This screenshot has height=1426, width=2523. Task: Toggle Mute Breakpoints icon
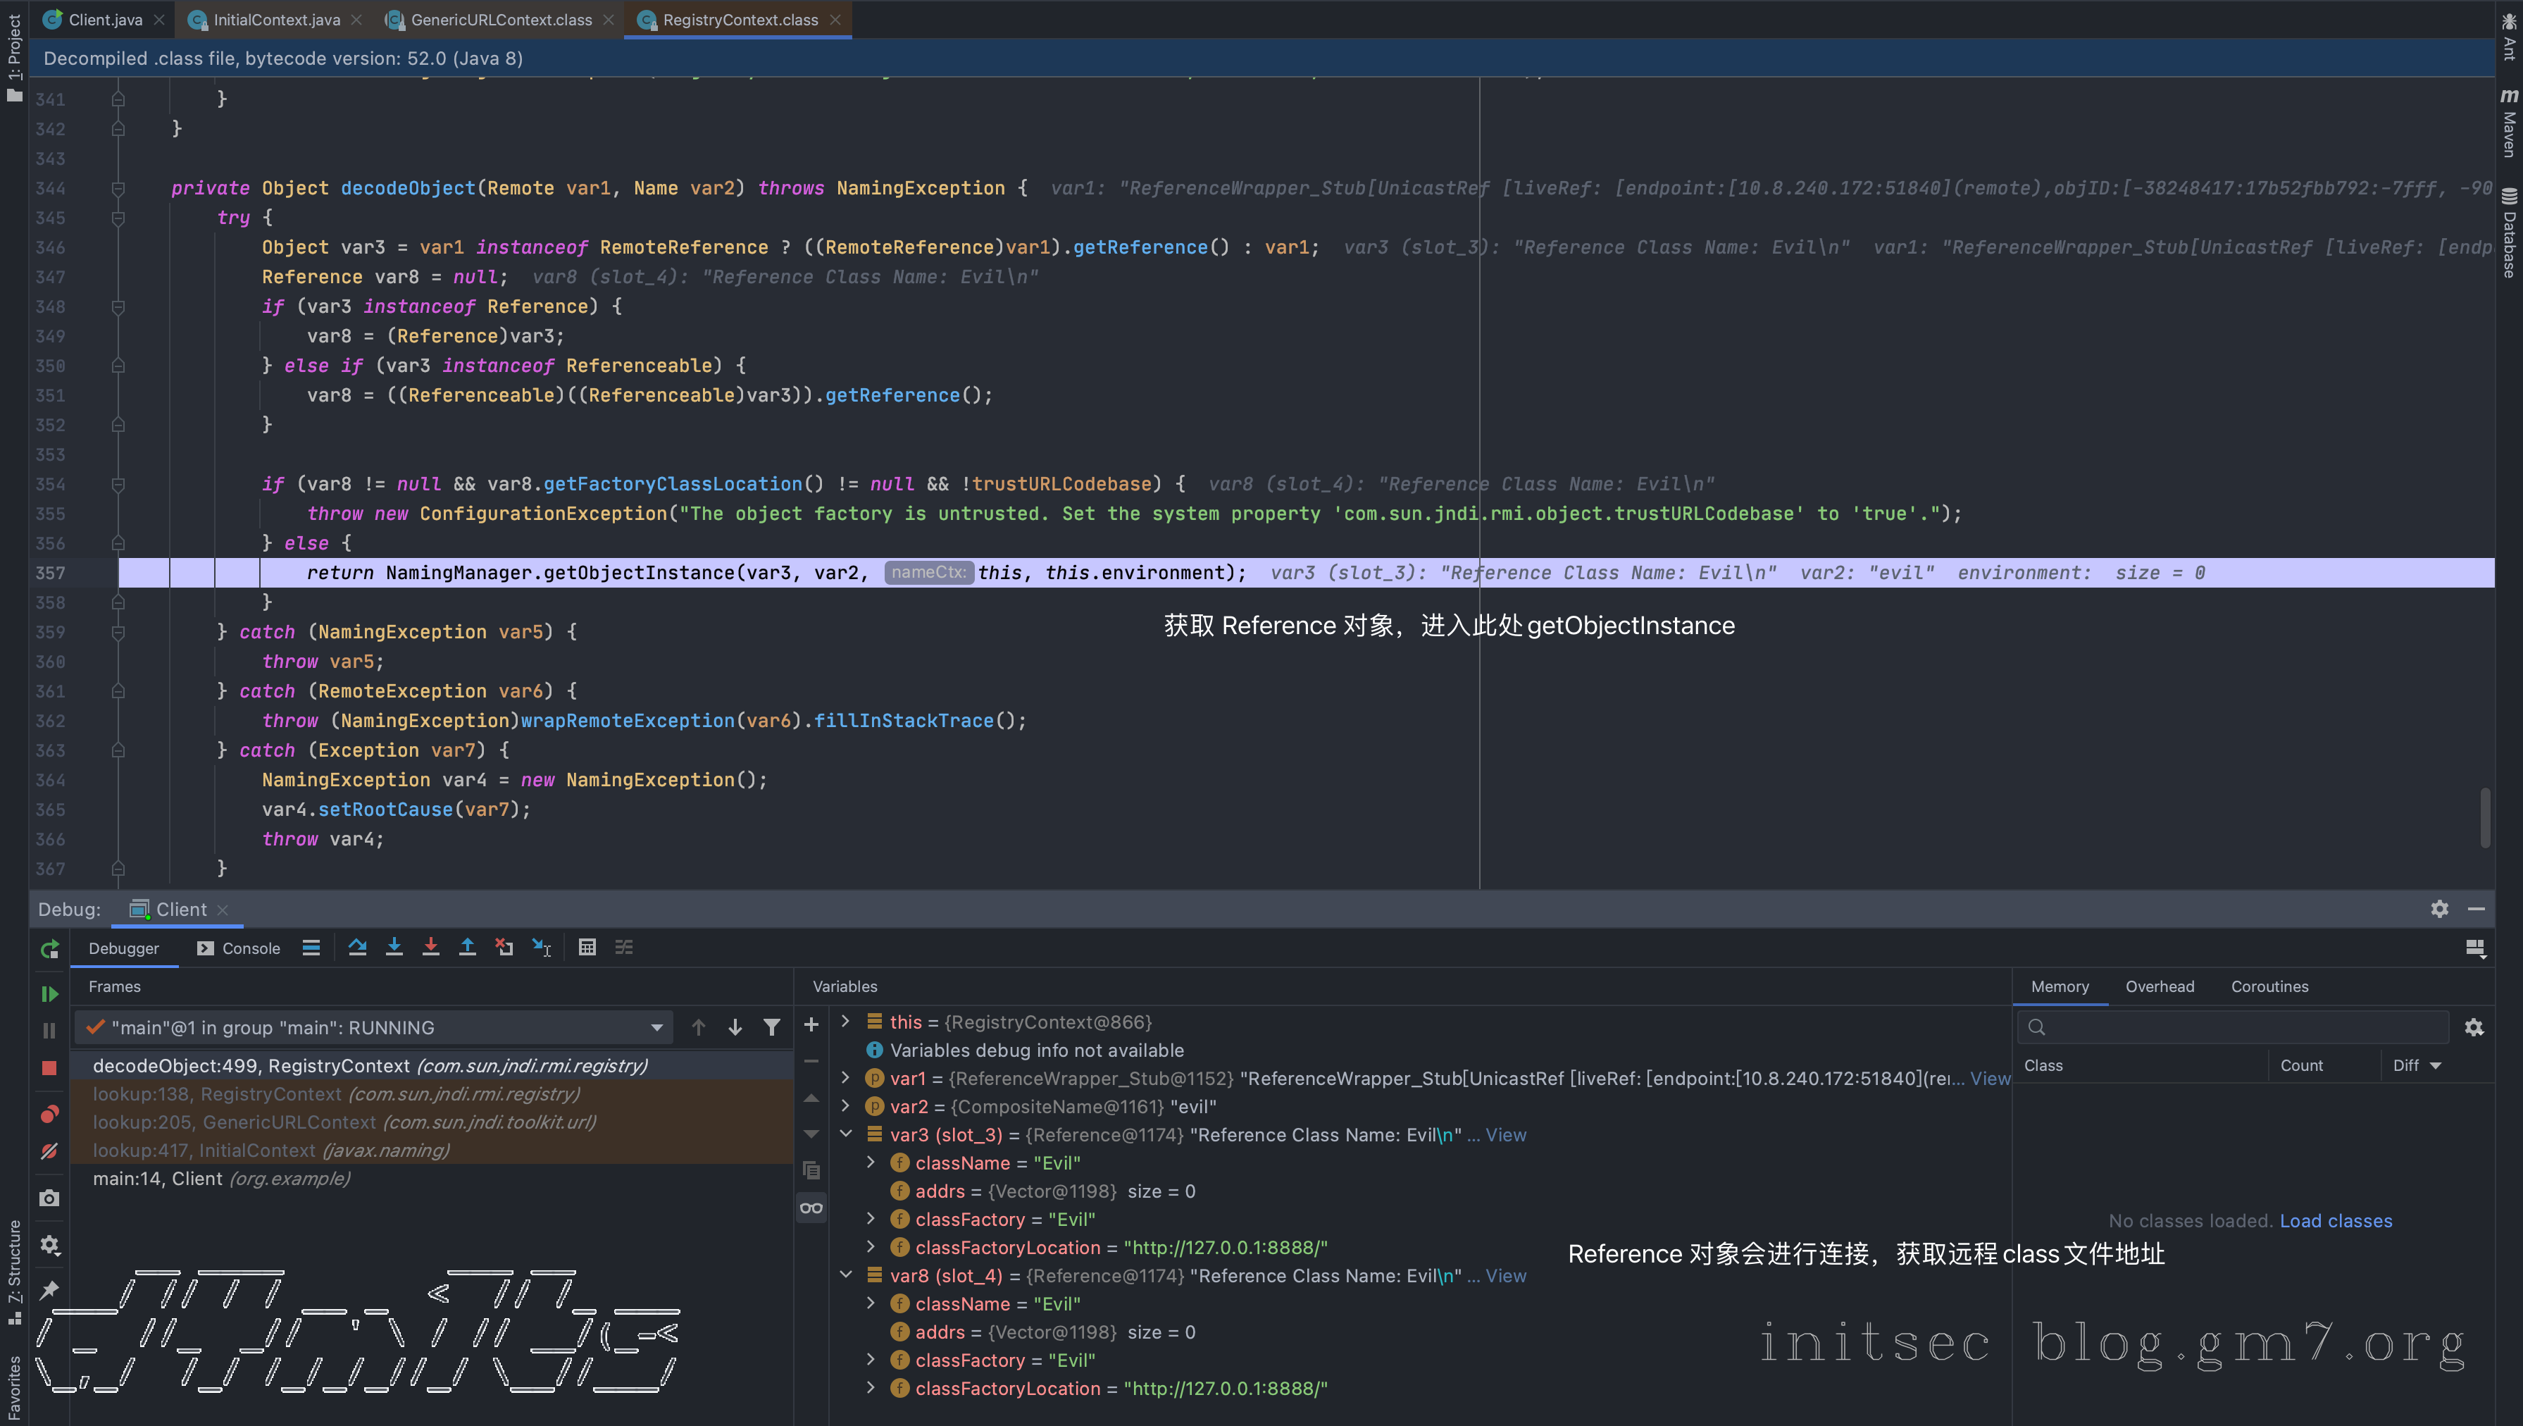49,1151
